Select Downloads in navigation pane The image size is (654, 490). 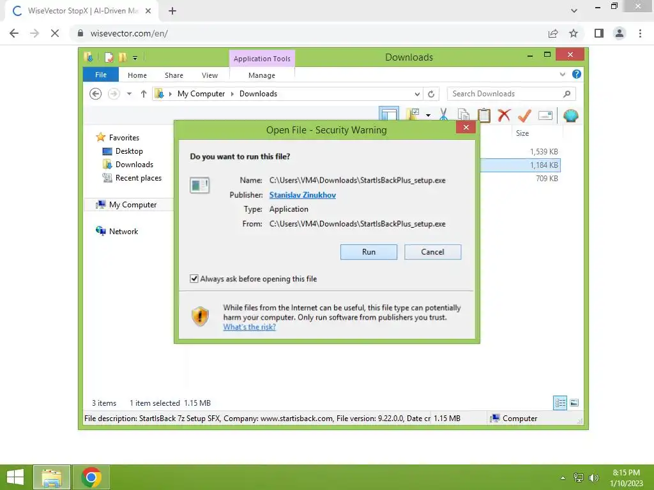134,164
